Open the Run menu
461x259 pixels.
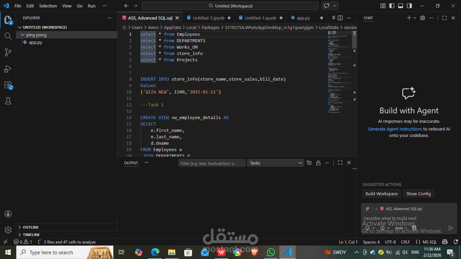pos(91,6)
